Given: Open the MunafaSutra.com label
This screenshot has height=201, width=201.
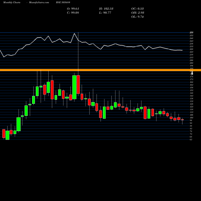Looking at the screenshot, I should 39,2.
